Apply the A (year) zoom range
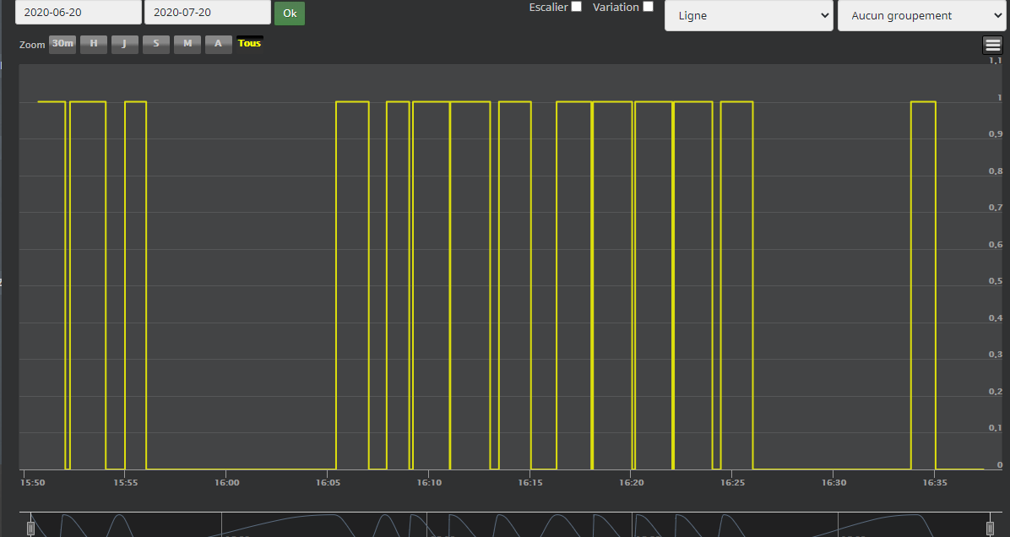 pyautogui.click(x=218, y=44)
